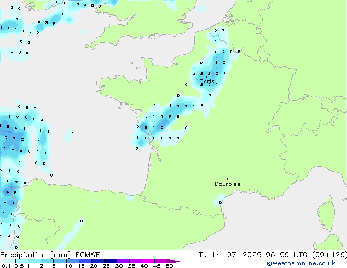Screen dimensions: 347x268
Task: Pick the 20–25 mm legend swatch
Action: (x=97, y=261)
